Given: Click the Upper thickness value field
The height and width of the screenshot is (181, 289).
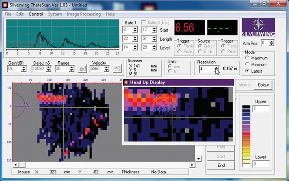Looking at the screenshot, I should 261,109.
